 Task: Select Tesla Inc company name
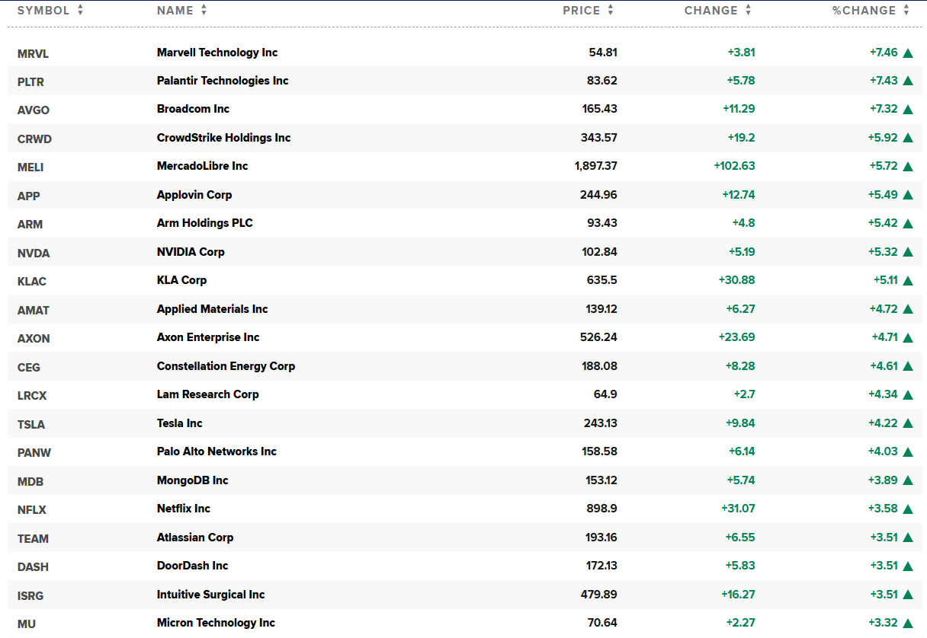pos(180,423)
